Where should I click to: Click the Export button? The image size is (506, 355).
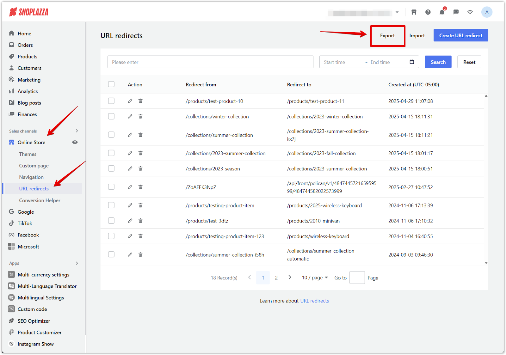387,36
